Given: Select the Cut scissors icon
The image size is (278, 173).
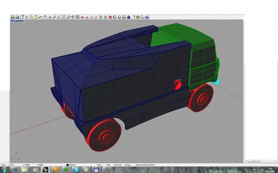Looking at the screenshot, I should pyautogui.click(x=27, y=17).
